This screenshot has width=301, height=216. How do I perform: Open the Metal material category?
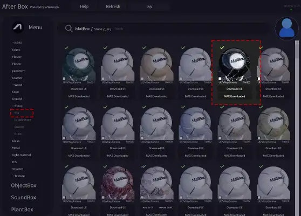16,148
